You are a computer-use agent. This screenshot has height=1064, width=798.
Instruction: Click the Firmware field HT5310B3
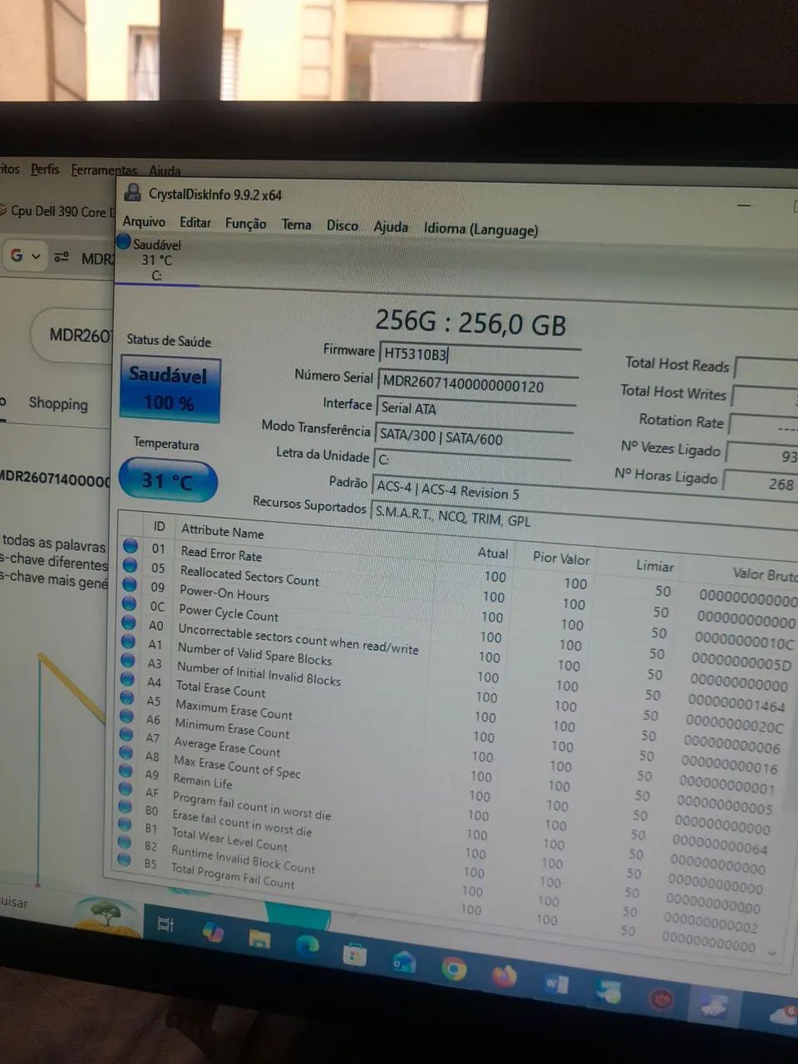[479, 355]
